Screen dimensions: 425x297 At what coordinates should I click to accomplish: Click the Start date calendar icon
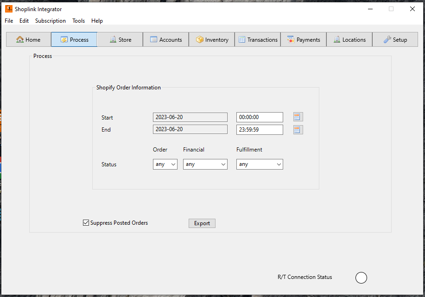(298, 117)
